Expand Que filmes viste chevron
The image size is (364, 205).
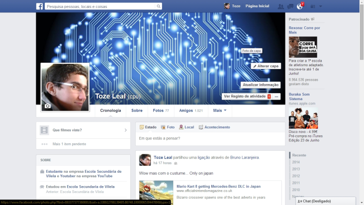pyautogui.click(x=126, y=130)
